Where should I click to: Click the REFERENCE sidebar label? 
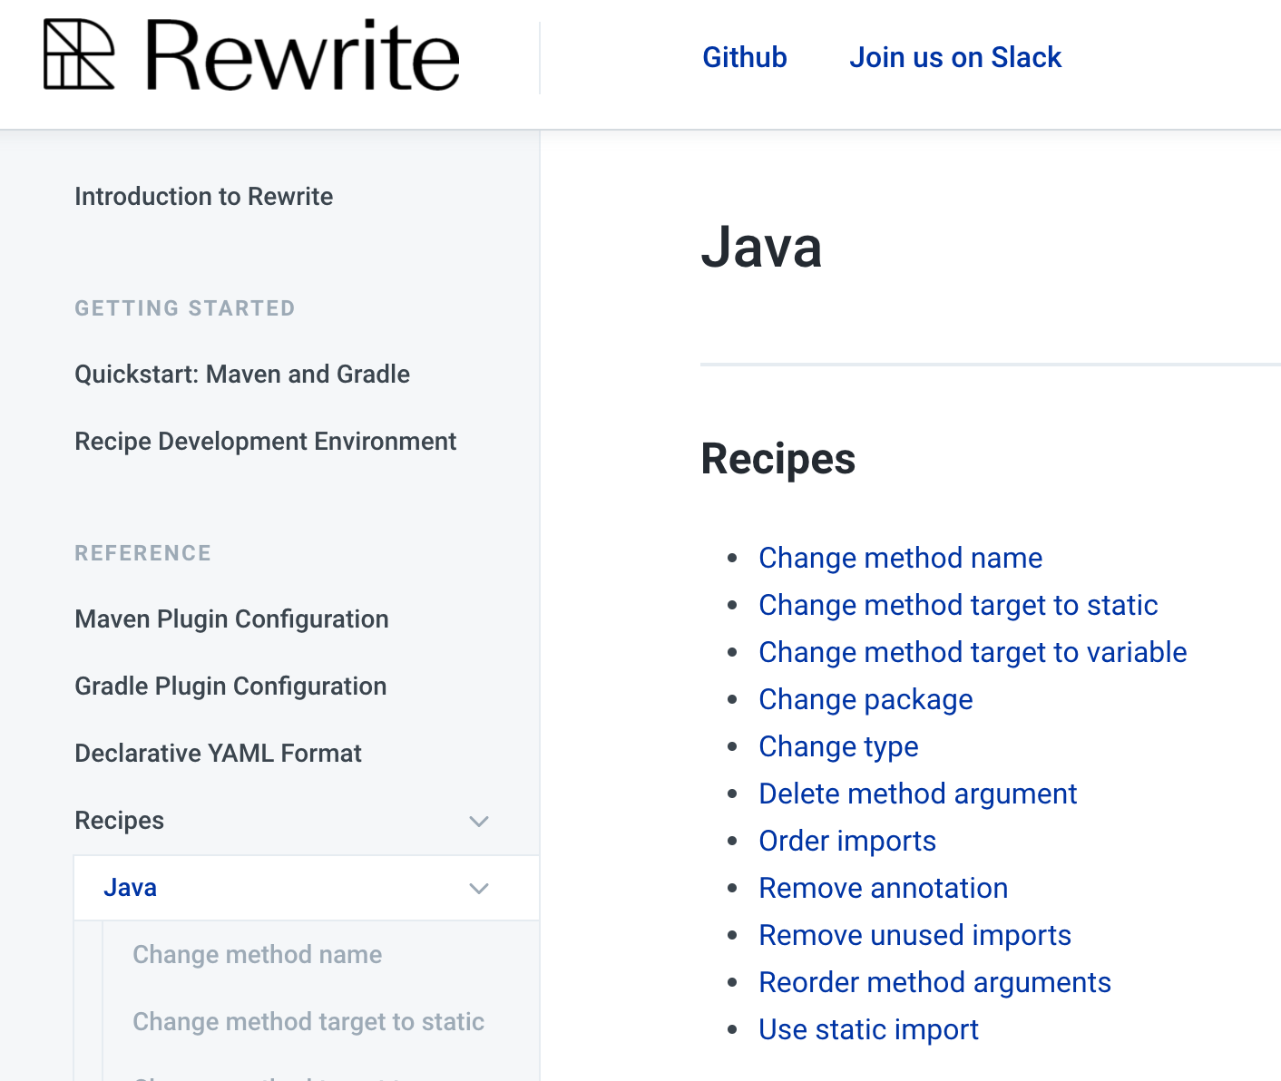pyautogui.click(x=142, y=553)
